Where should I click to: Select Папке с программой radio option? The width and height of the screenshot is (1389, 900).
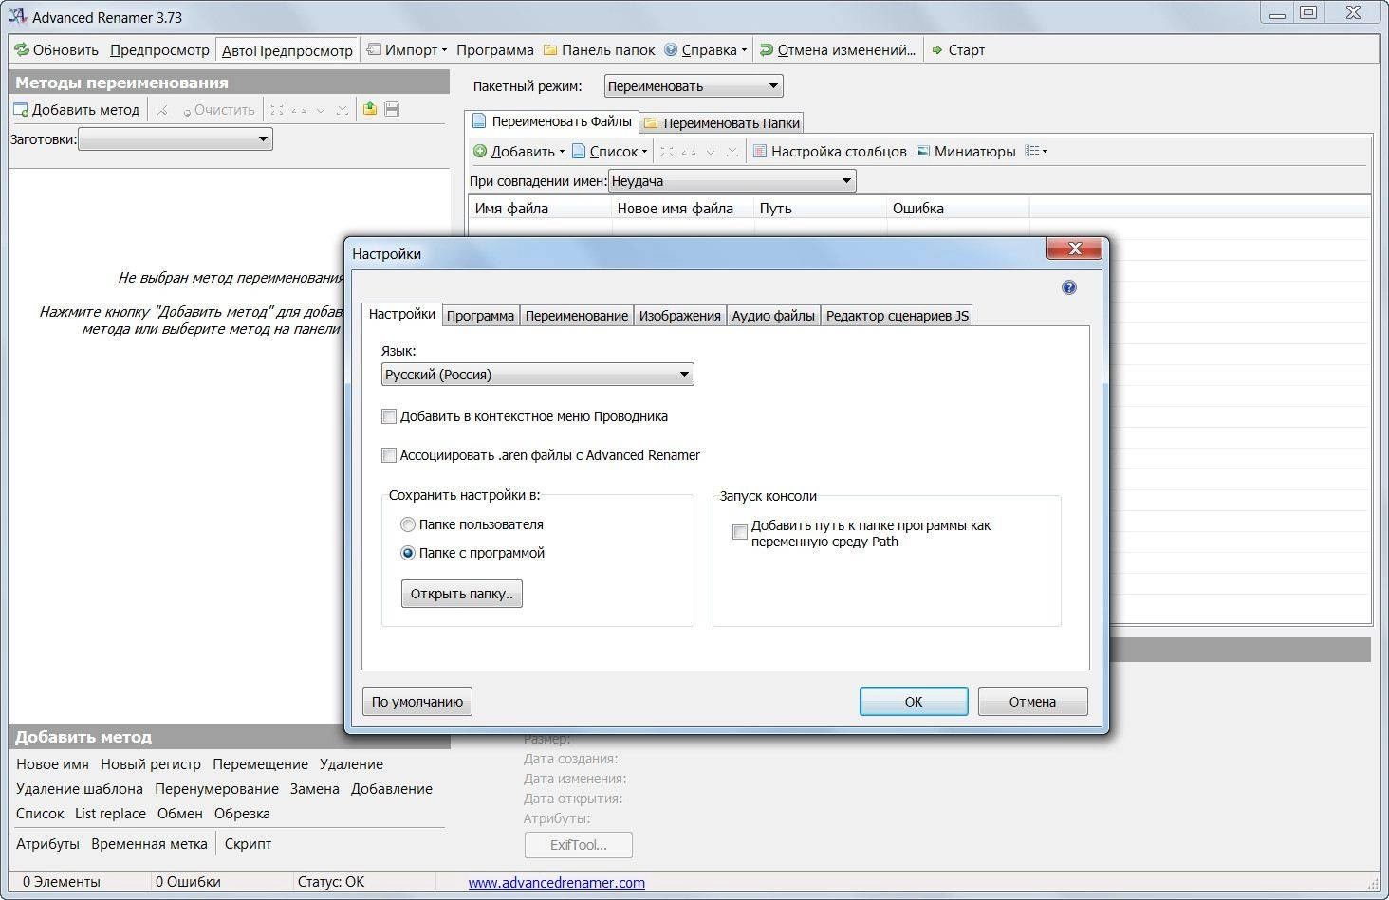(x=408, y=553)
